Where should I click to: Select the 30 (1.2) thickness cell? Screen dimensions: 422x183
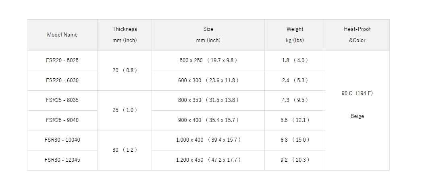click(x=125, y=150)
